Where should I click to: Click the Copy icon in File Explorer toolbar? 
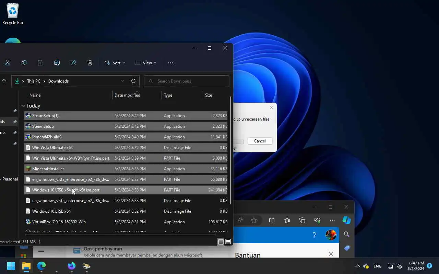click(x=24, y=63)
